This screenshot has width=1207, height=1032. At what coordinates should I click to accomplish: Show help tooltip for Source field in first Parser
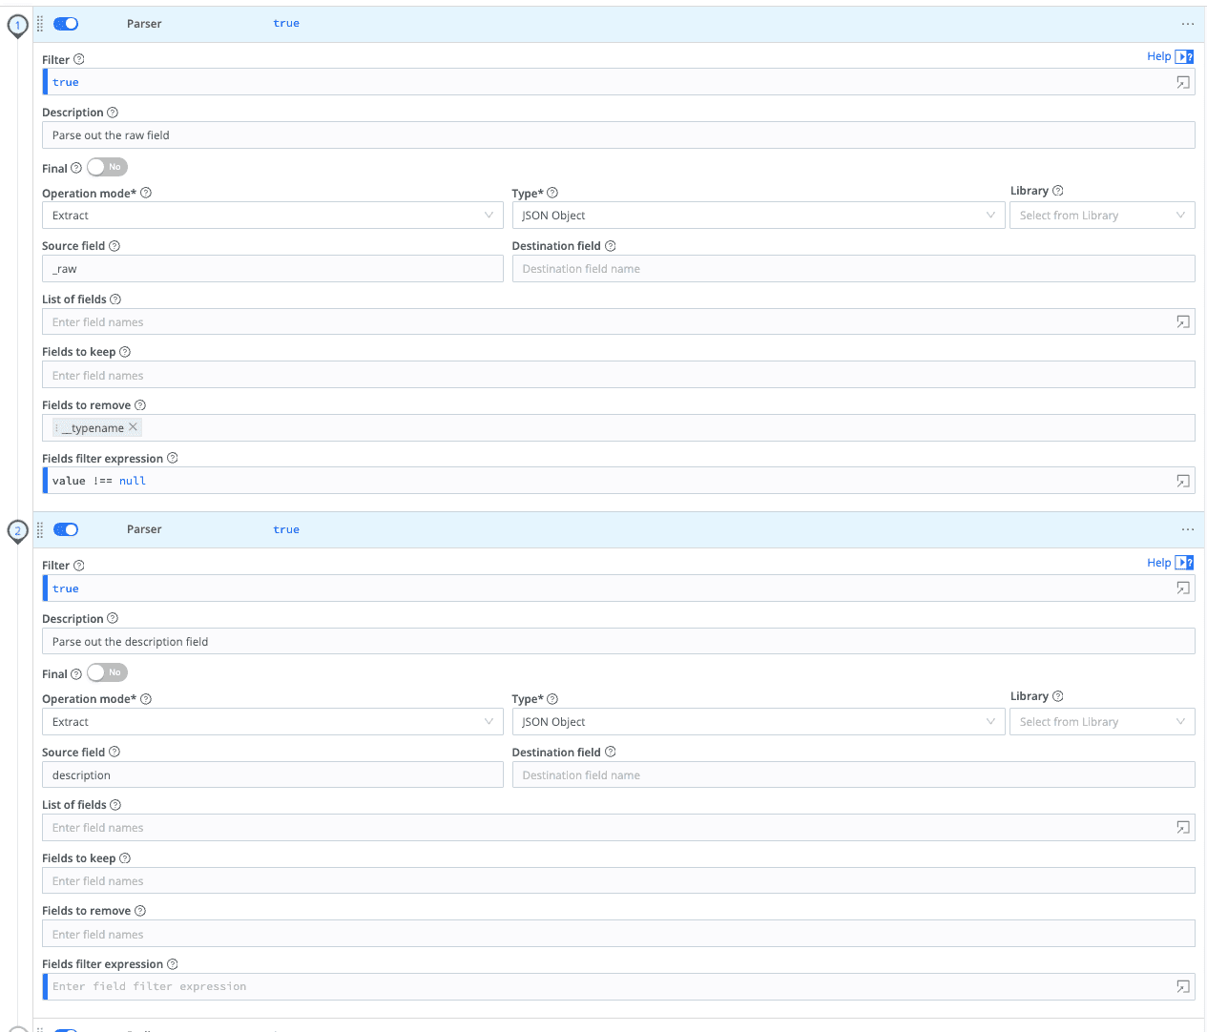click(114, 246)
